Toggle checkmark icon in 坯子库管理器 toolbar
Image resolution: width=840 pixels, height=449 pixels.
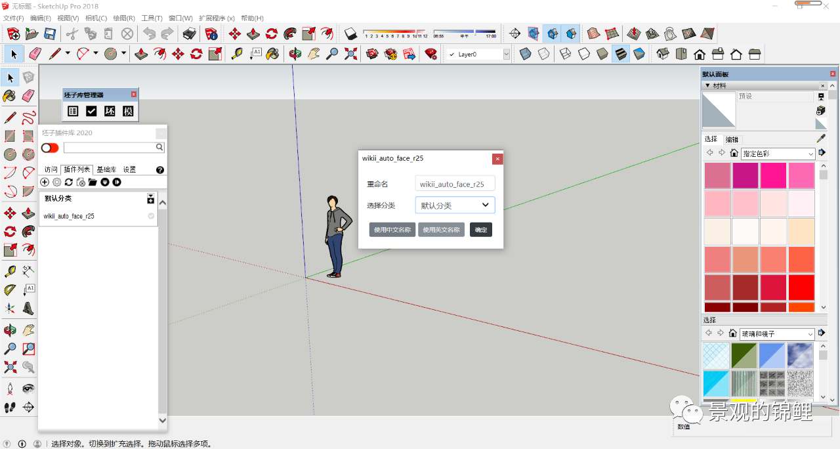[91, 112]
